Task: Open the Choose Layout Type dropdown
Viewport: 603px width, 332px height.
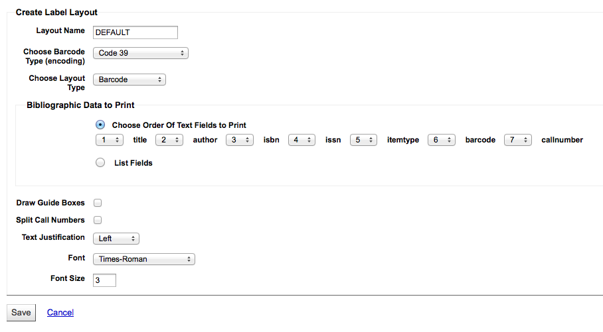Action: click(129, 80)
